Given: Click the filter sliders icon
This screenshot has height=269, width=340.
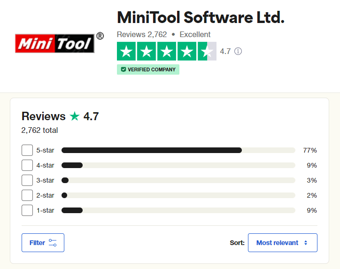Looking at the screenshot, I should 53,243.
